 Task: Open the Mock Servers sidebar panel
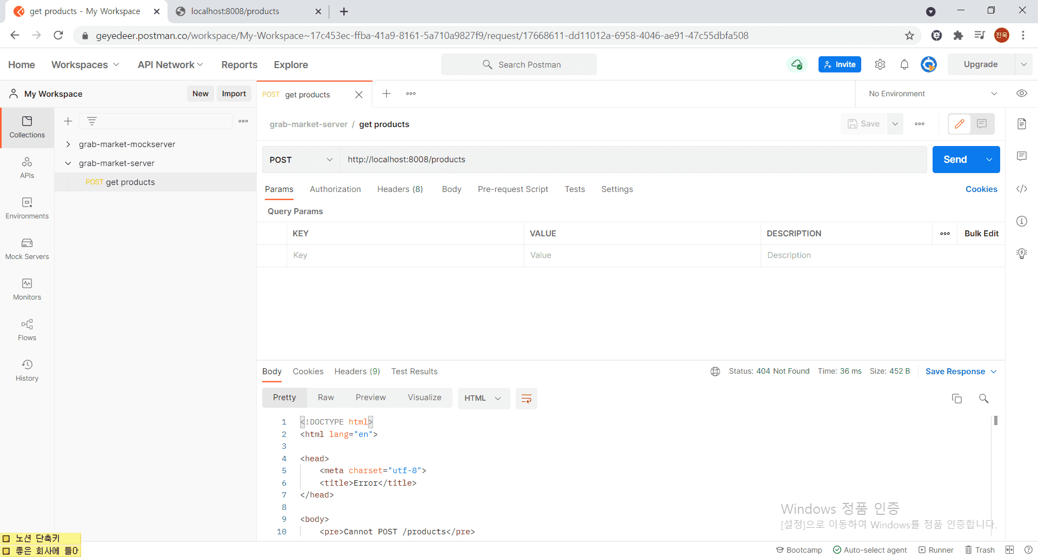click(27, 249)
